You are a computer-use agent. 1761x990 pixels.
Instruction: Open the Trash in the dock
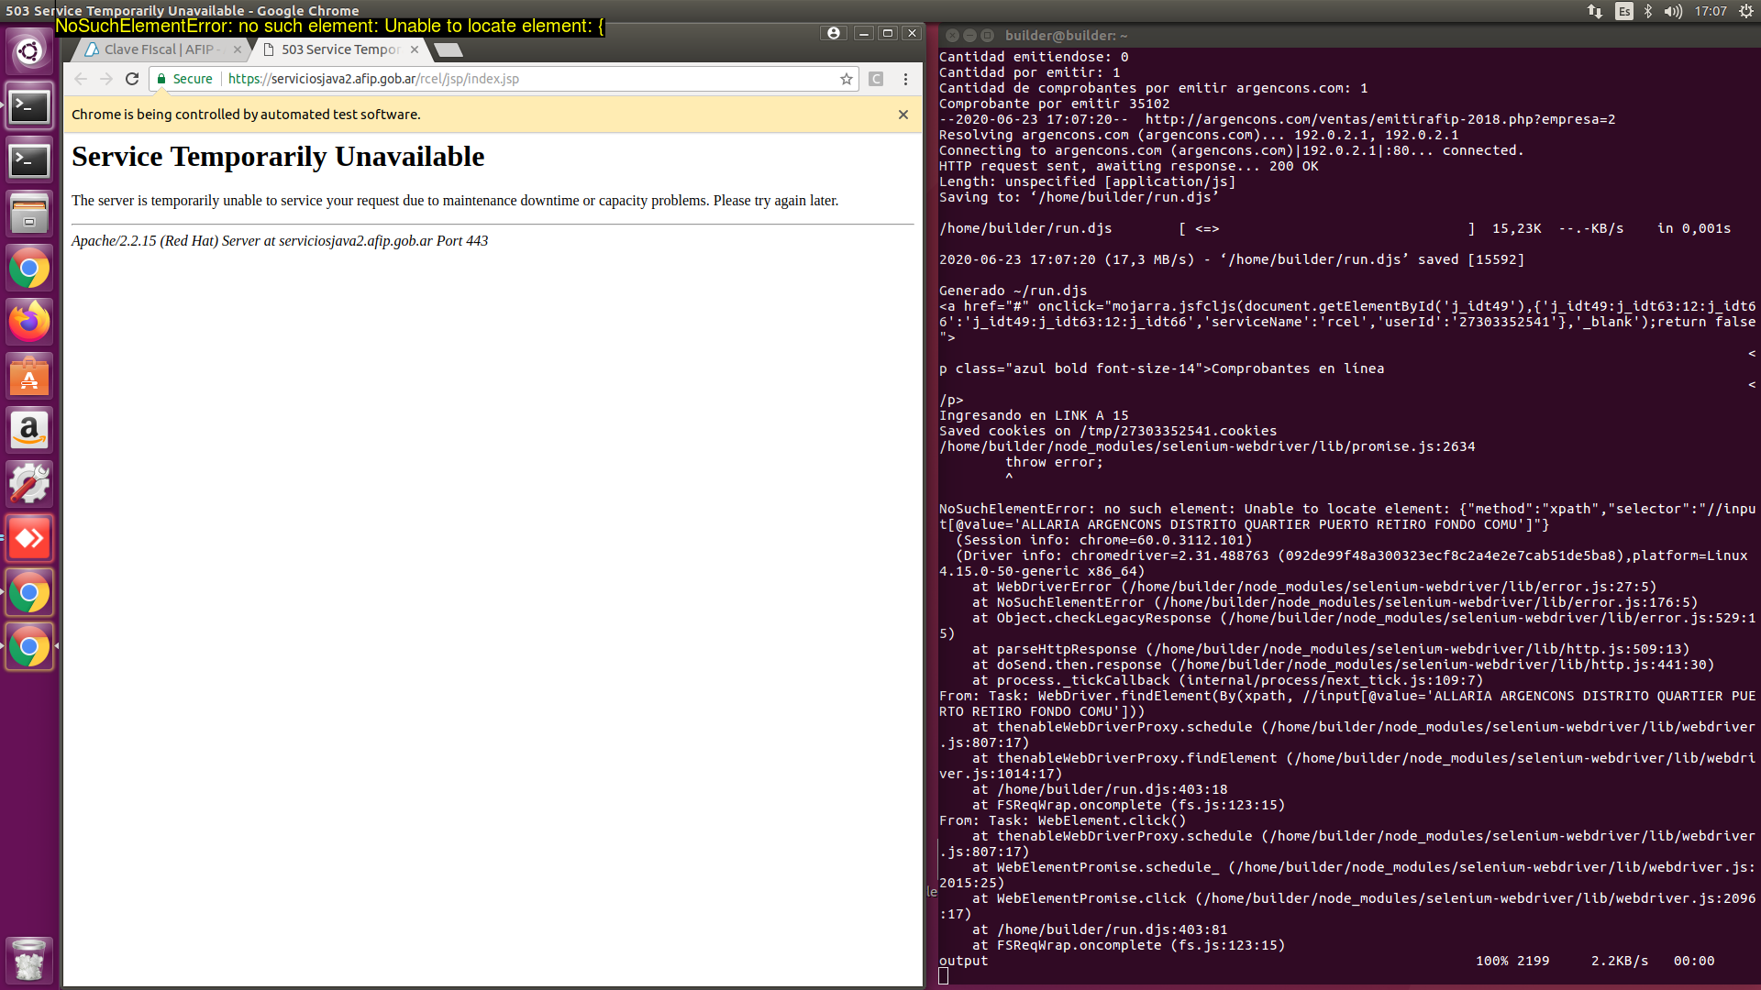click(29, 960)
